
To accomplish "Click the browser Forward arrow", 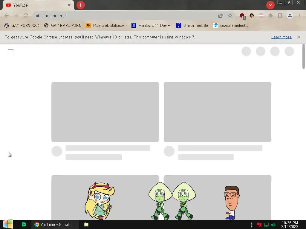I will point(16,16).
